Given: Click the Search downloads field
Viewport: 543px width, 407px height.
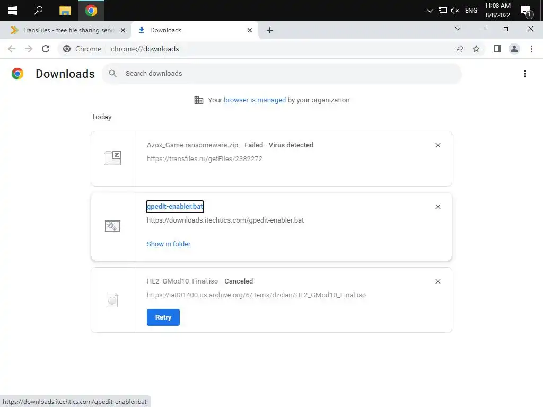Looking at the screenshot, I should pyautogui.click(x=282, y=73).
